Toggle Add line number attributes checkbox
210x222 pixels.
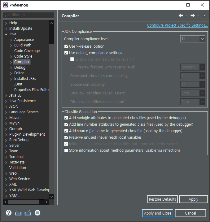66,124
